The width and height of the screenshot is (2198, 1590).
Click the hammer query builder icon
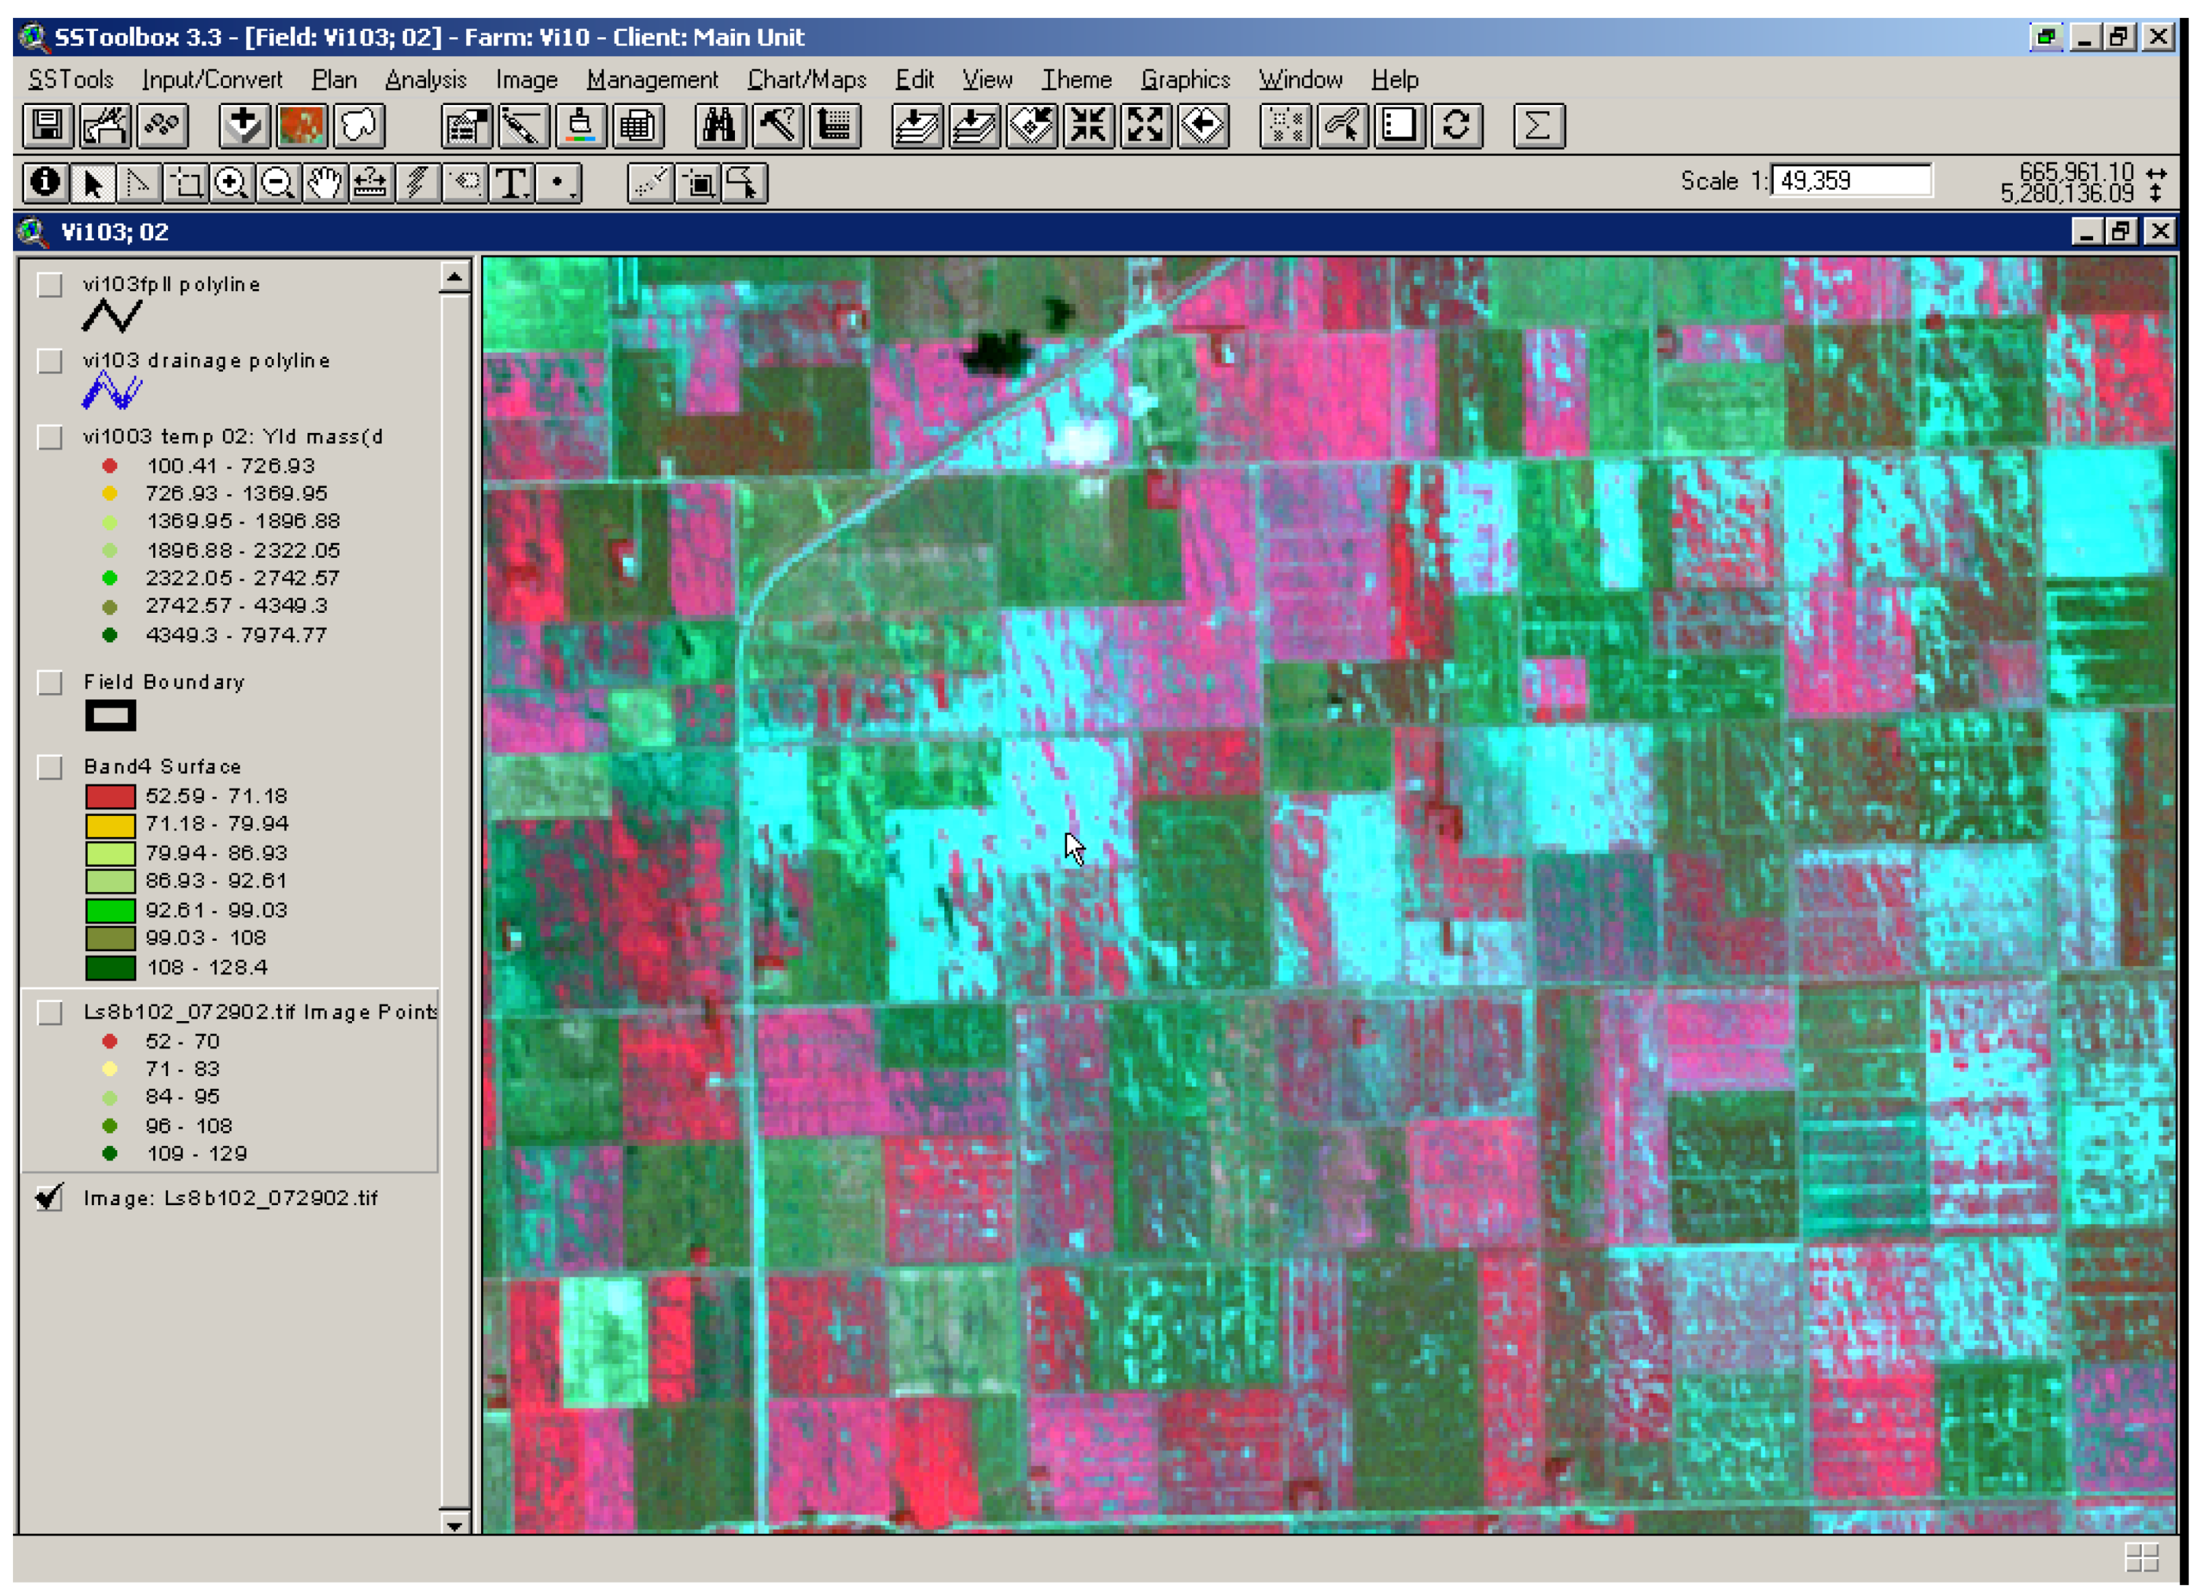click(778, 126)
